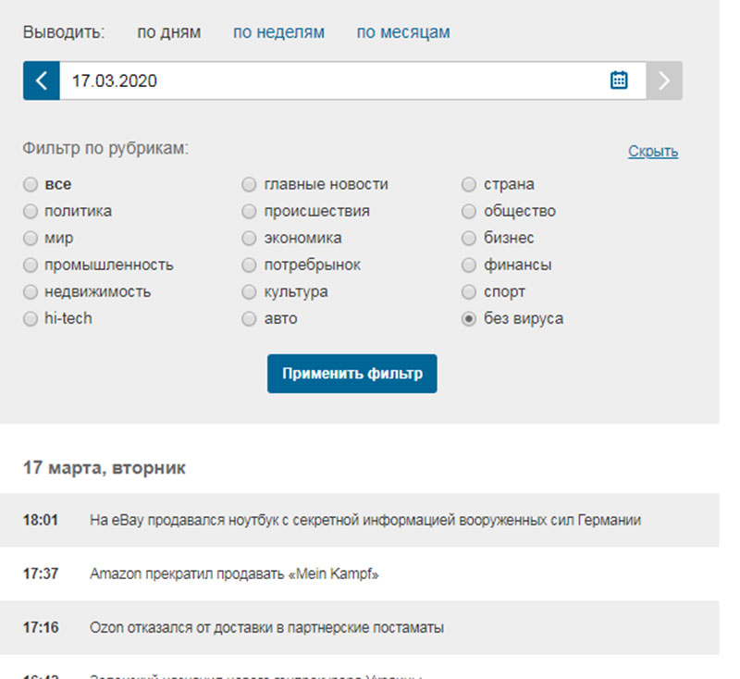Screen dimensions: 740x679
Task: Open the Ozon delivery news article
Action: click(266, 627)
